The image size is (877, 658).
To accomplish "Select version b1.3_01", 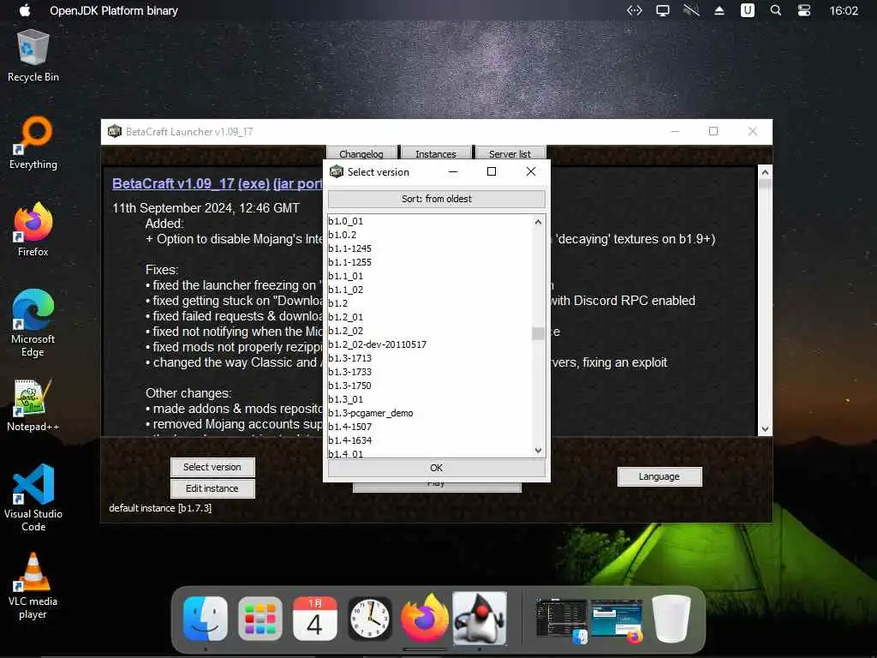I will (x=430, y=399).
